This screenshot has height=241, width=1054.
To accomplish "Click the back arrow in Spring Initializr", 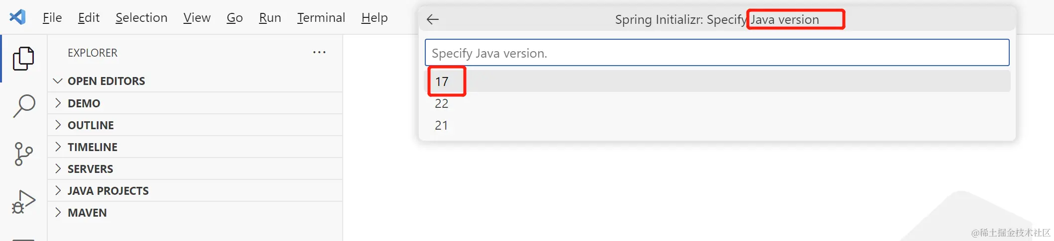I will (433, 19).
